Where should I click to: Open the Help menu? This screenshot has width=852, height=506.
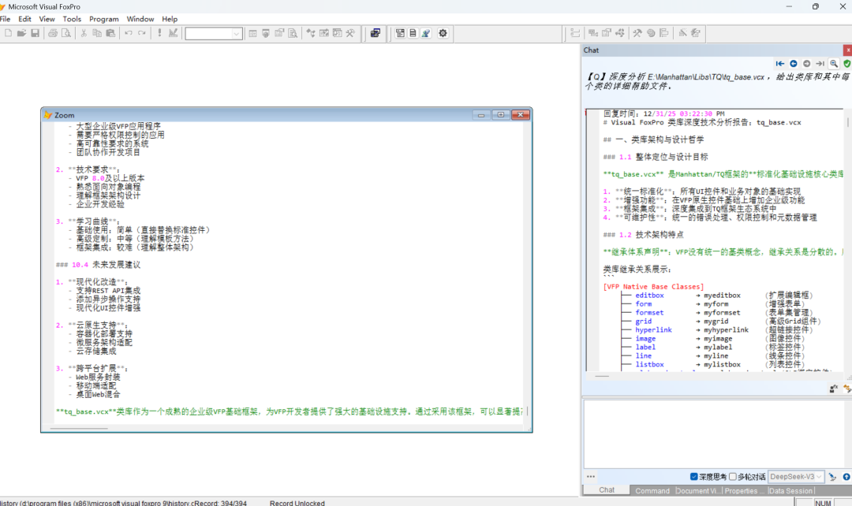tap(170, 19)
